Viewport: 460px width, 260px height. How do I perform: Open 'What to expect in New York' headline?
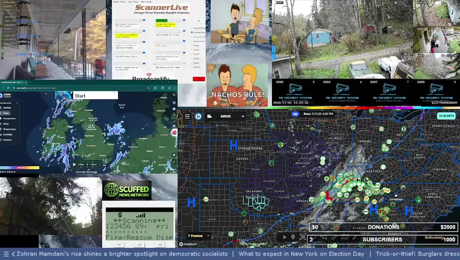tap(301, 254)
